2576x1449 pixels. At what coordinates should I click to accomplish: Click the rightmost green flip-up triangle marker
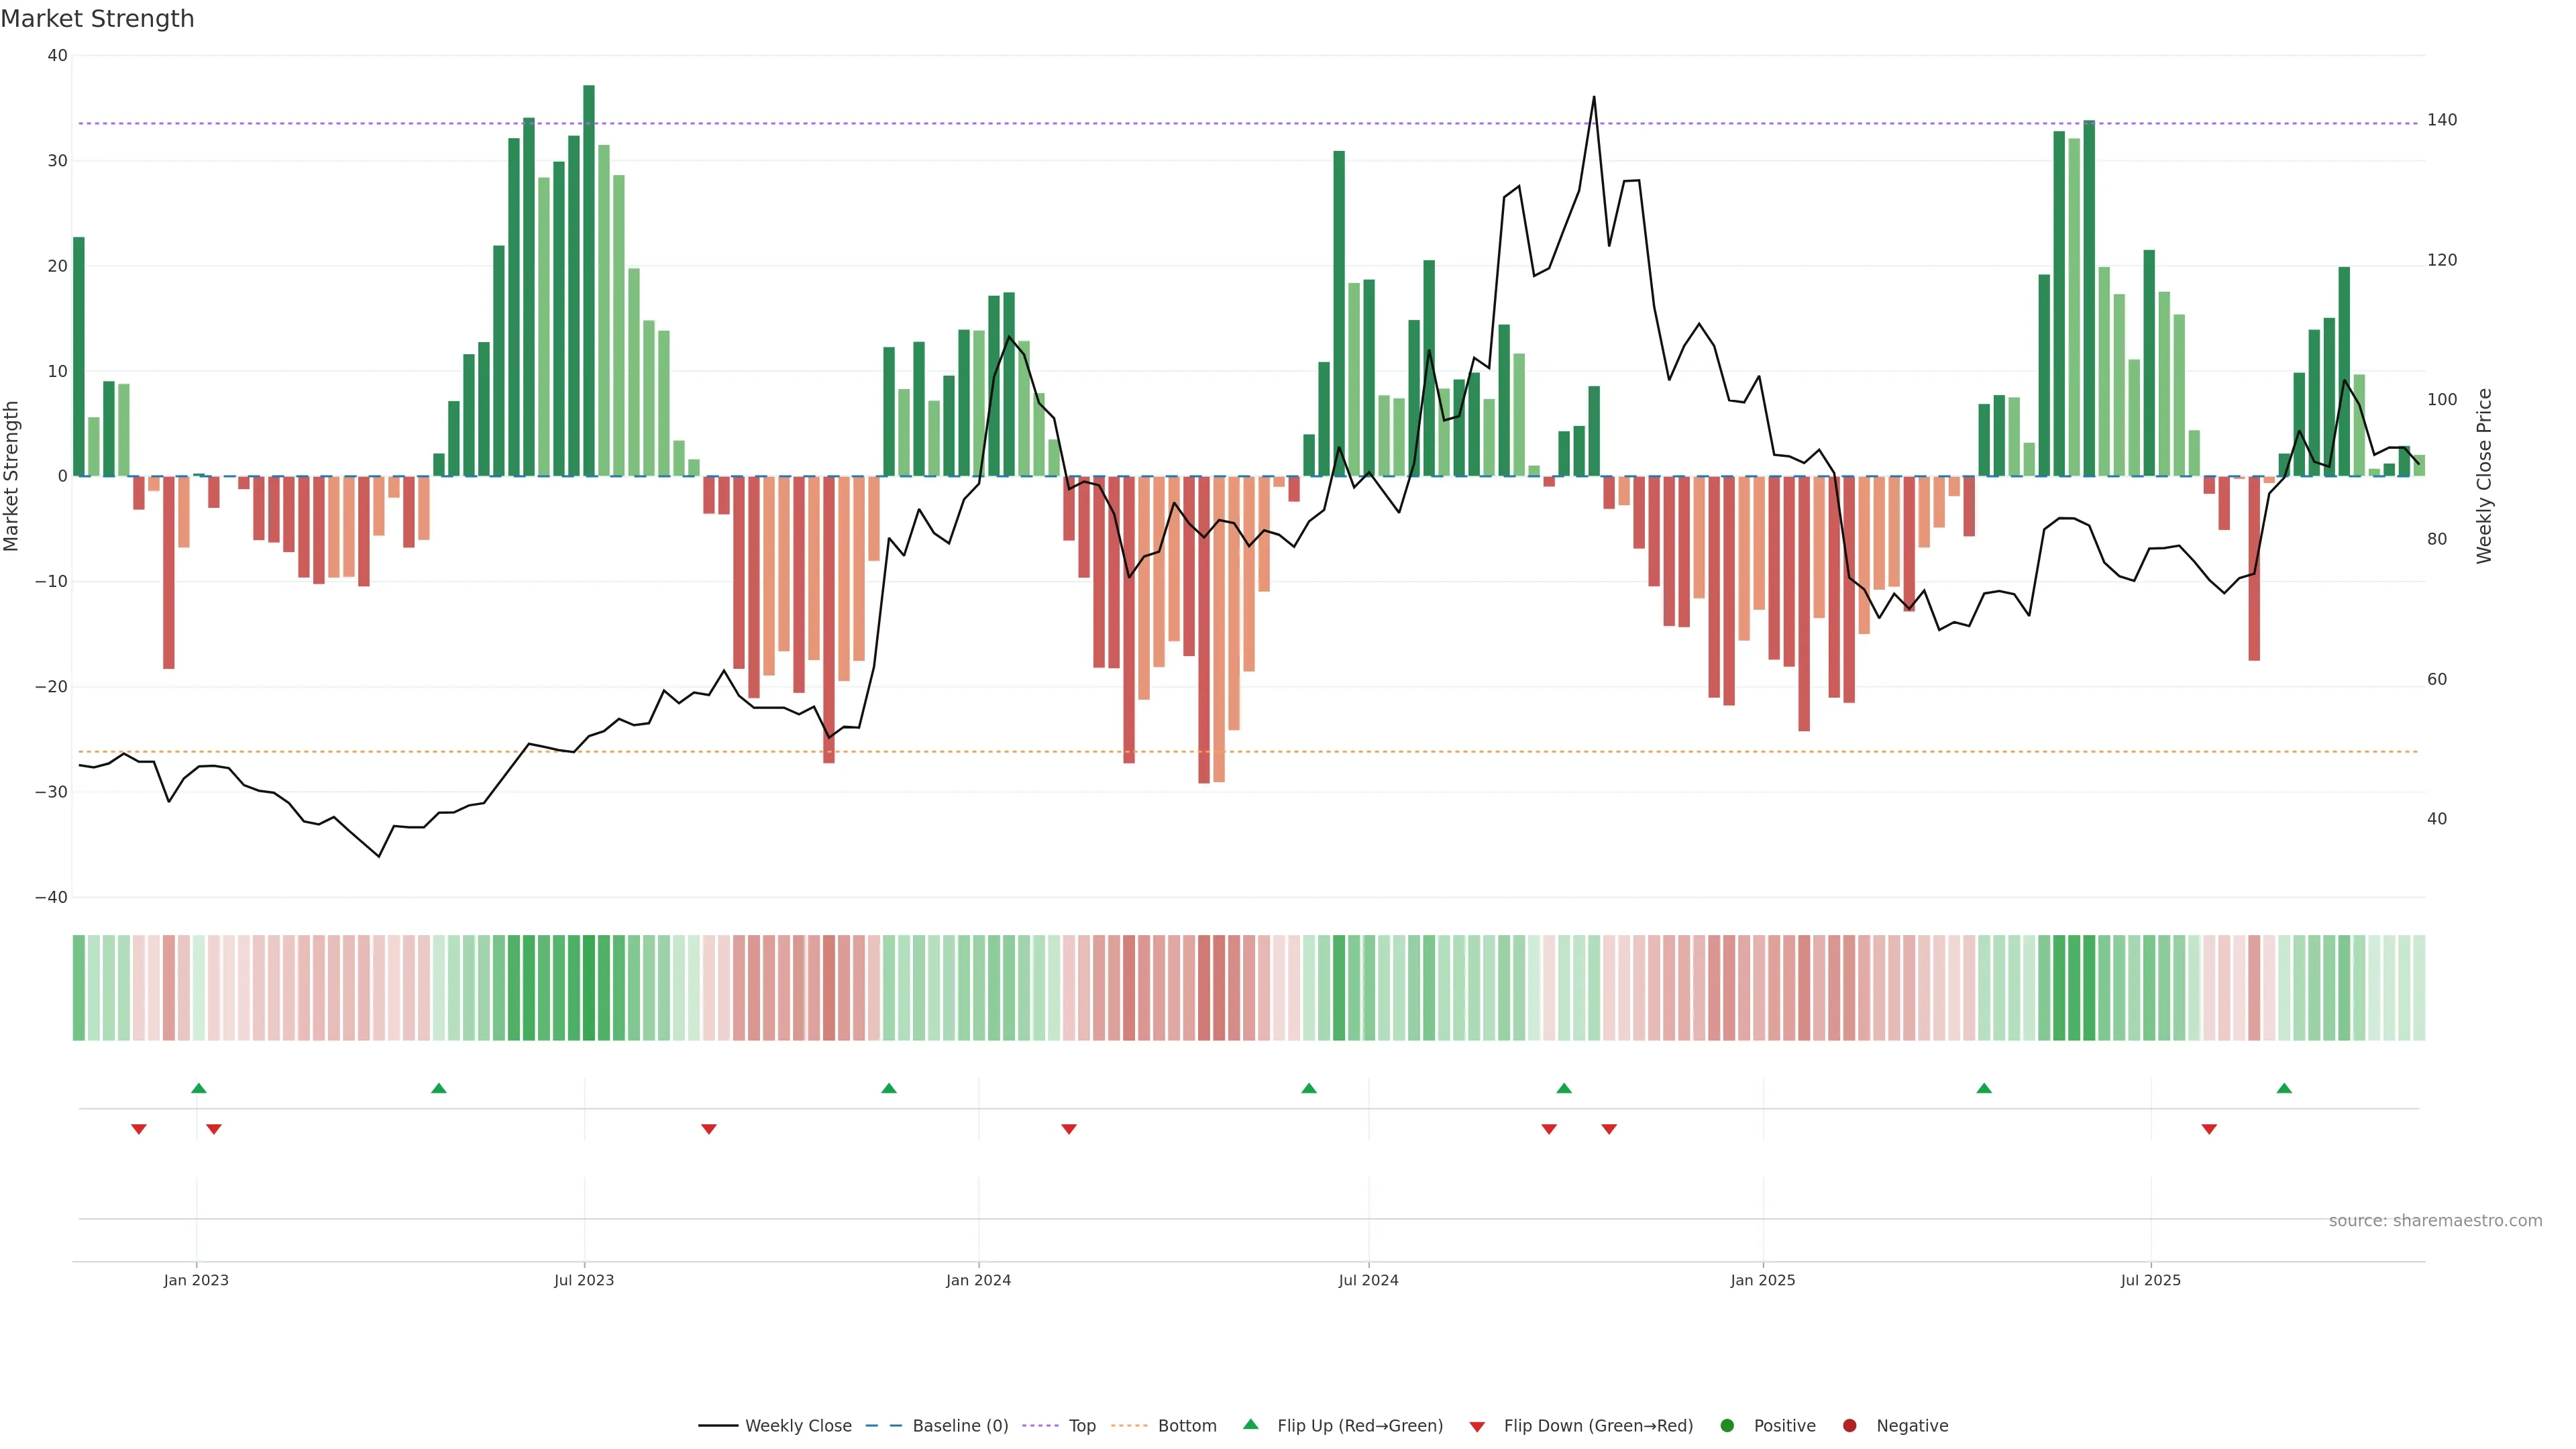[x=2284, y=1088]
